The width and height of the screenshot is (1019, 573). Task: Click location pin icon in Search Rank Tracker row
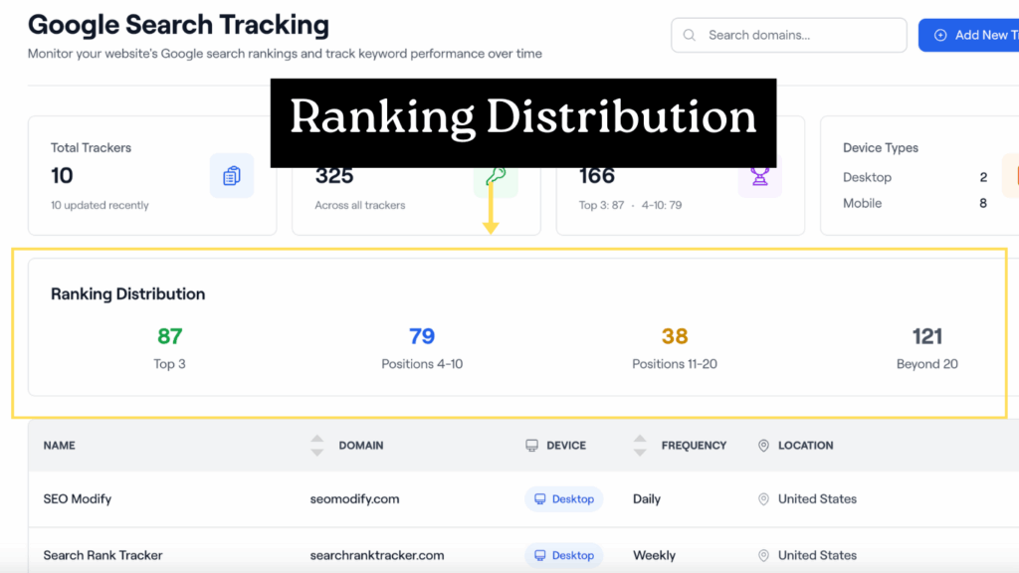coord(763,555)
